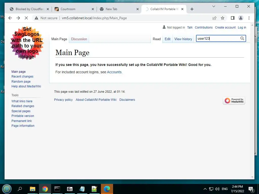Close the New Tab tab
This screenshot has width=259, height=194.
tap(137, 9)
